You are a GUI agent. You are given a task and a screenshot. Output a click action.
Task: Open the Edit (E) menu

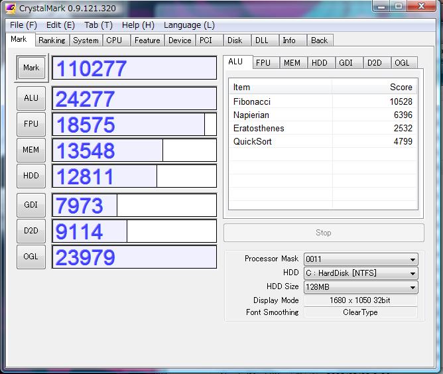(60, 25)
